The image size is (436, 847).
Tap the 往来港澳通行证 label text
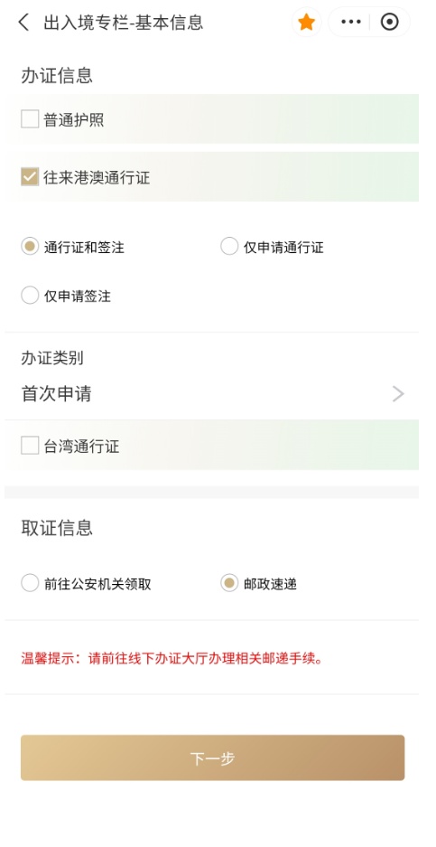pos(97,177)
